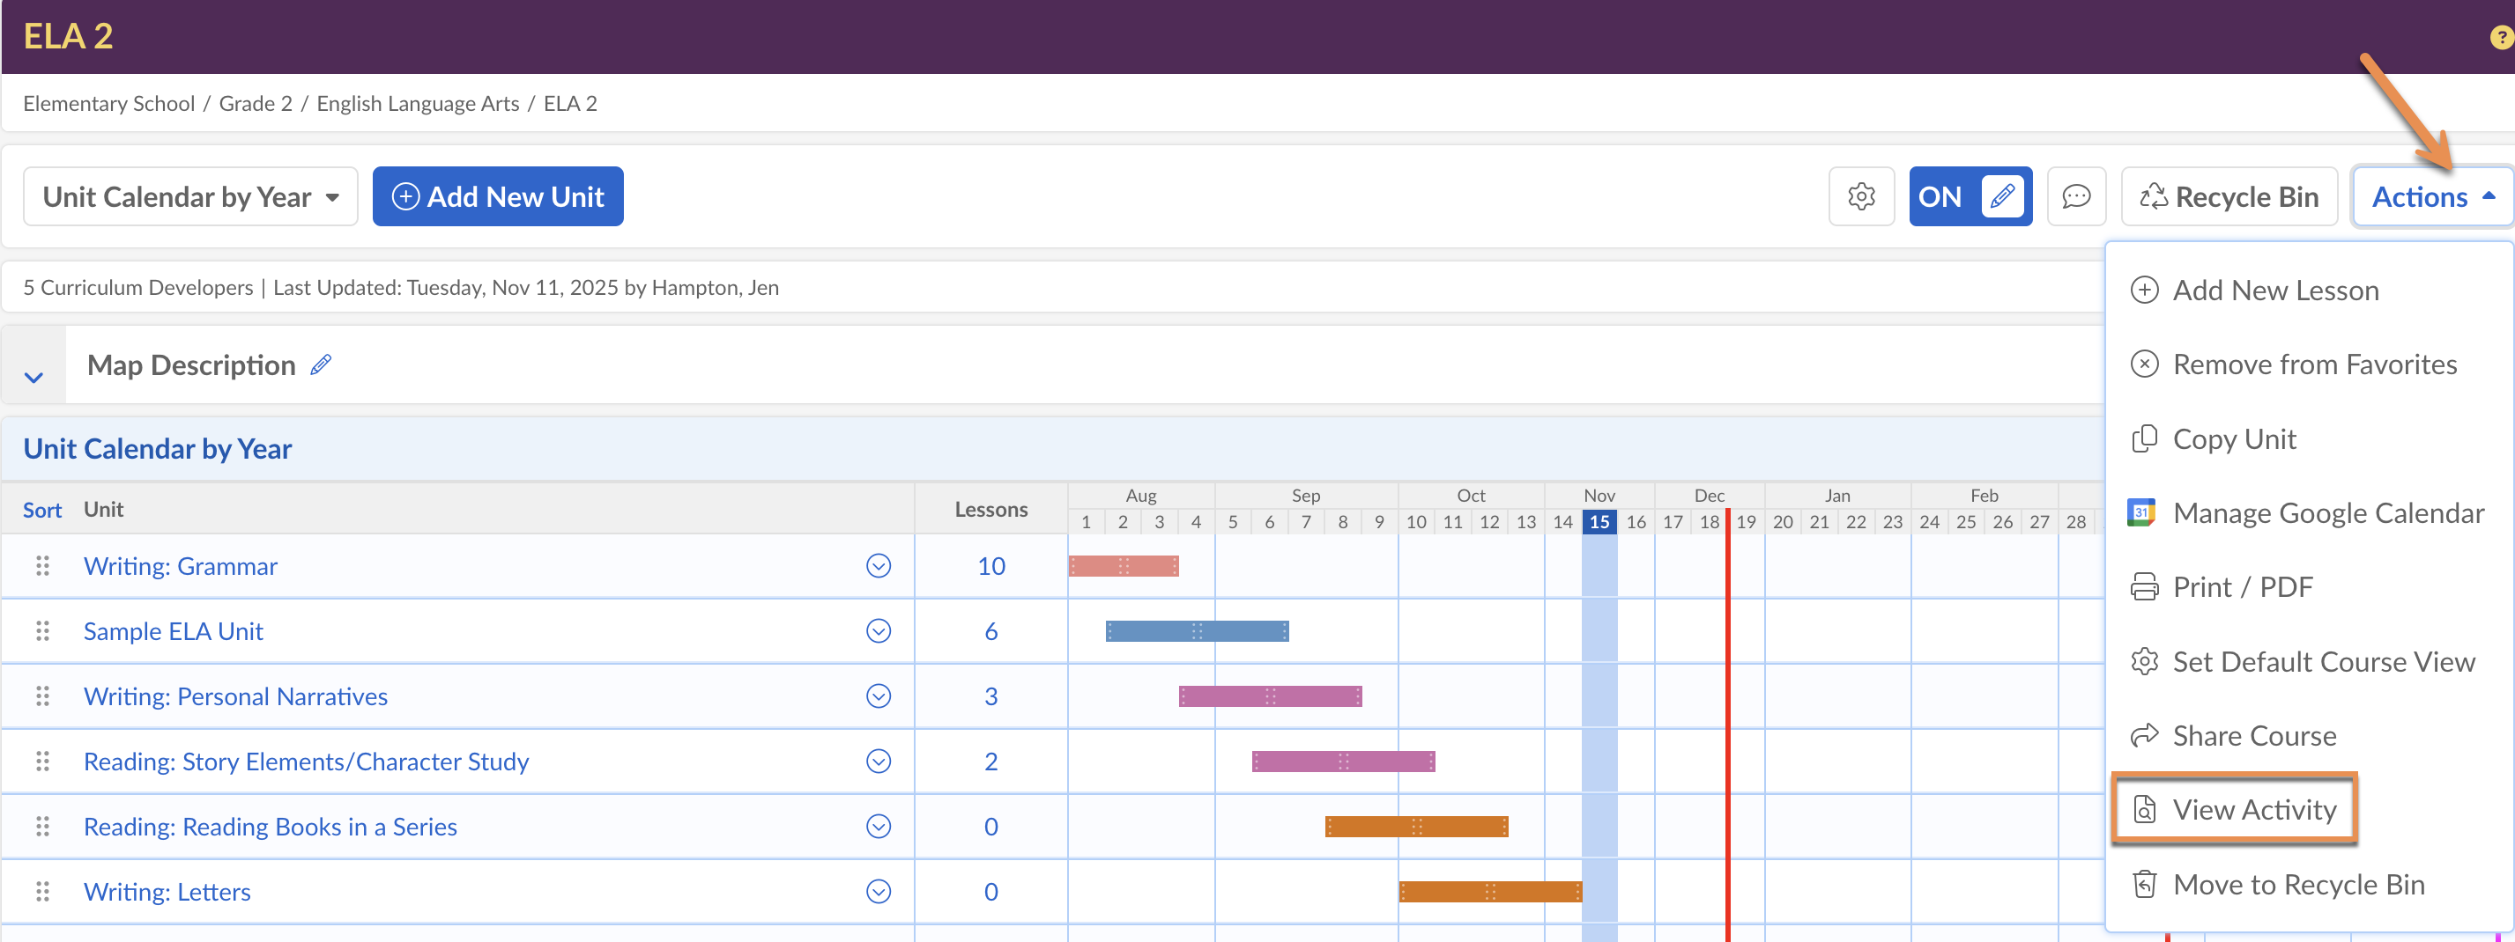
Task: Click the help question mark icon
Action: click(x=2500, y=37)
